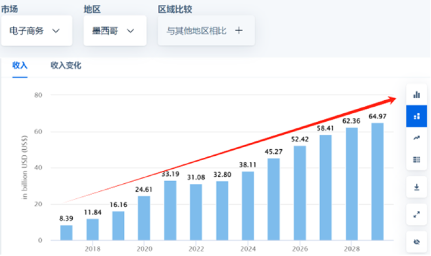Select the highlighted stacked chart view icon
This screenshot has height=256, width=431.
pyautogui.click(x=416, y=116)
